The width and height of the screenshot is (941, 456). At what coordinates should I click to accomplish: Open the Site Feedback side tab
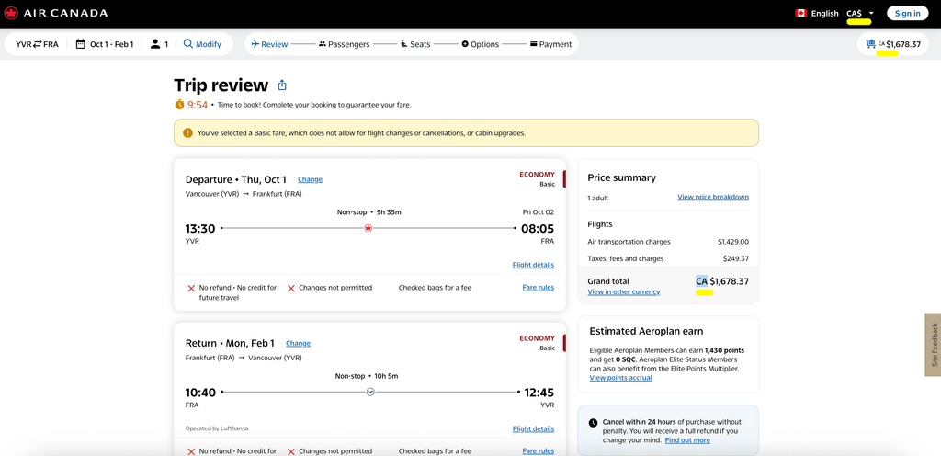pyautogui.click(x=934, y=345)
